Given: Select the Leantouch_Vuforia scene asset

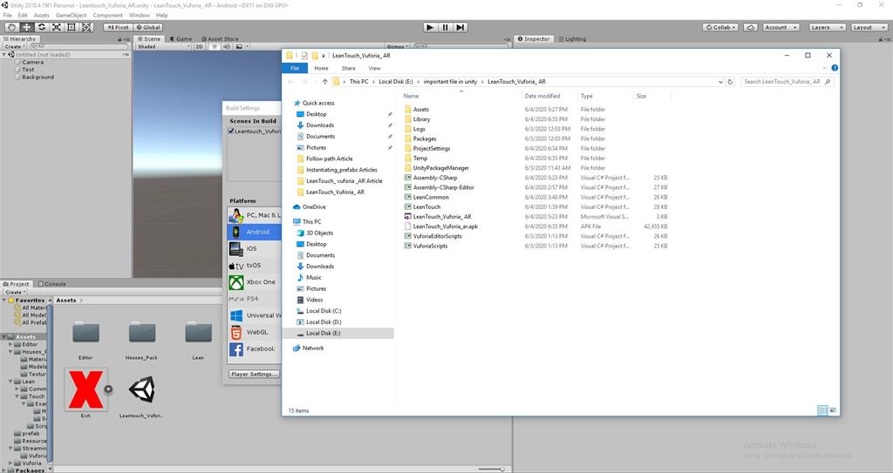Looking at the screenshot, I should pos(142,389).
